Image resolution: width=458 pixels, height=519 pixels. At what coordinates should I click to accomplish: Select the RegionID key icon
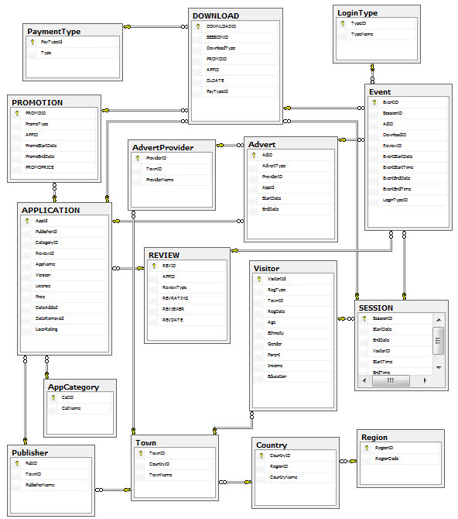[x=367, y=449]
